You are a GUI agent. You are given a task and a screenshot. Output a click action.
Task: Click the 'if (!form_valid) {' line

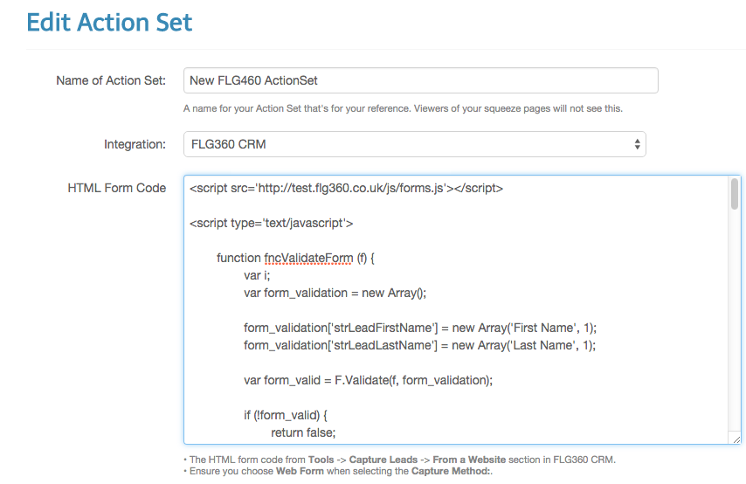point(286,415)
